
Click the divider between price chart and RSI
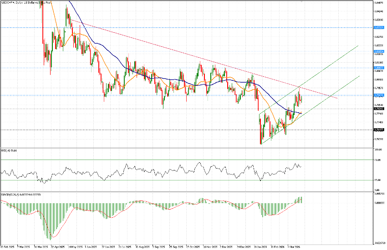tap(182, 147)
